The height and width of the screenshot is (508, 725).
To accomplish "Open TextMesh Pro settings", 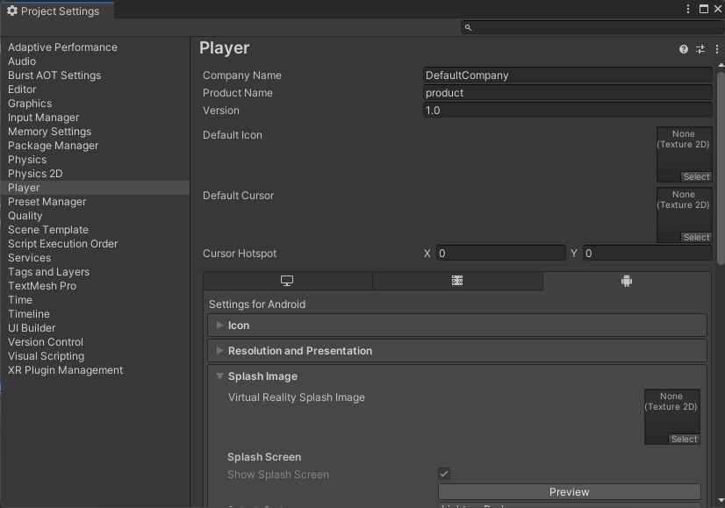I will pyautogui.click(x=95, y=286).
